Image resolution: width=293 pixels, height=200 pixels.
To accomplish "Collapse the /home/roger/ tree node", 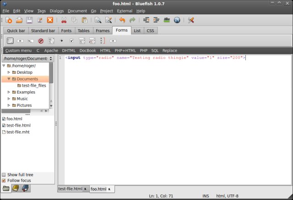I will pos(4,66).
